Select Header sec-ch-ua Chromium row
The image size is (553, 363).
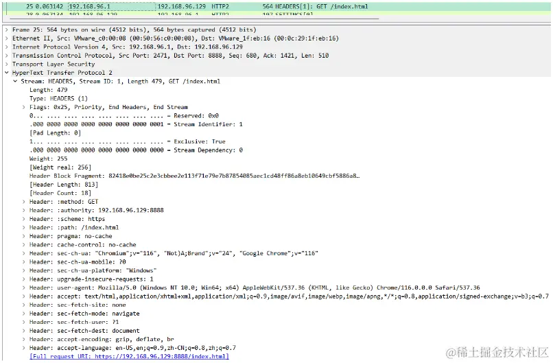click(x=174, y=253)
